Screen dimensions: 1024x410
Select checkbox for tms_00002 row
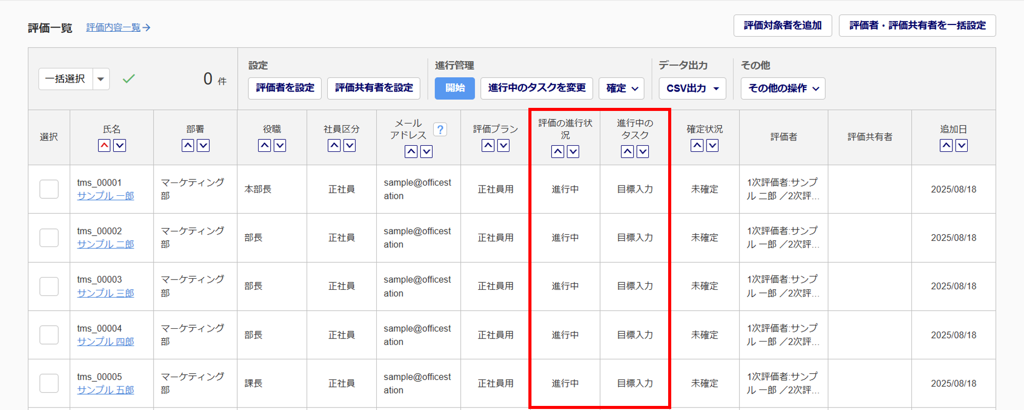tap(49, 238)
